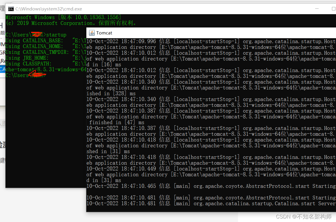Open the cmd.exe window system menu icon
Screen dimensions: 336x222
[x=11, y=9]
